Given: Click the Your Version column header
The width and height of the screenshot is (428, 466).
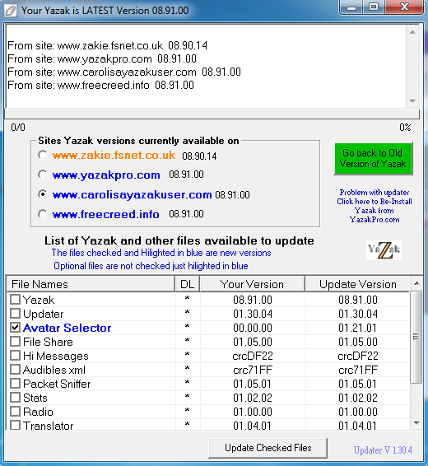Looking at the screenshot, I should [252, 284].
